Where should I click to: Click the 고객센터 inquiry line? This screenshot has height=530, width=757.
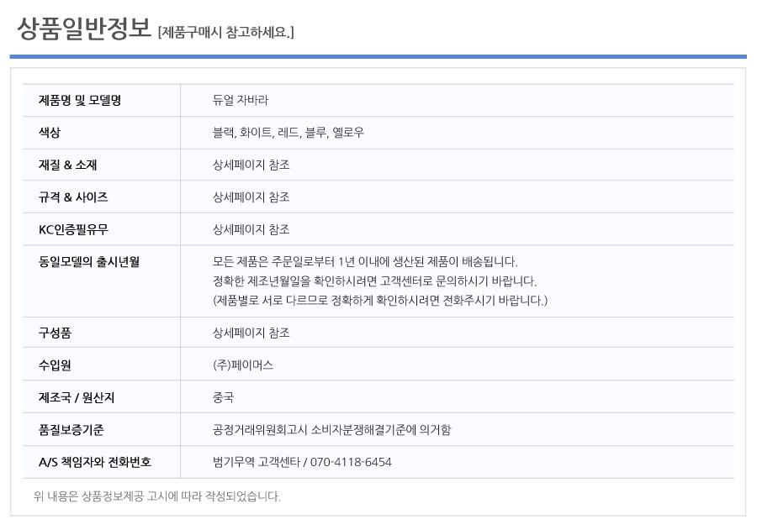tap(374, 281)
